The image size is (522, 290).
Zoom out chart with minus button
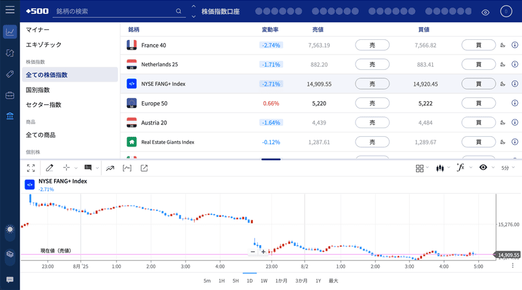252,252
